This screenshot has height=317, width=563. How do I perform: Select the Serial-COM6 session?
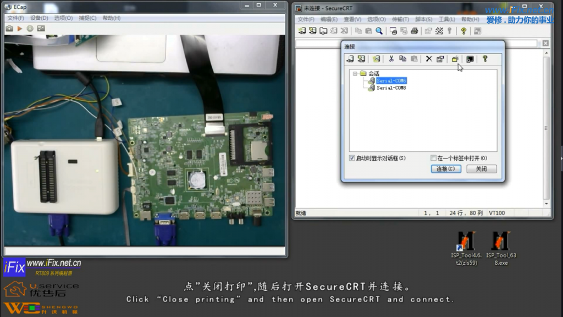point(391,81)
